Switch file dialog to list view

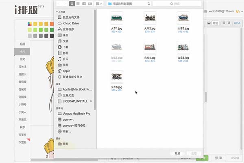click(78, 4)
